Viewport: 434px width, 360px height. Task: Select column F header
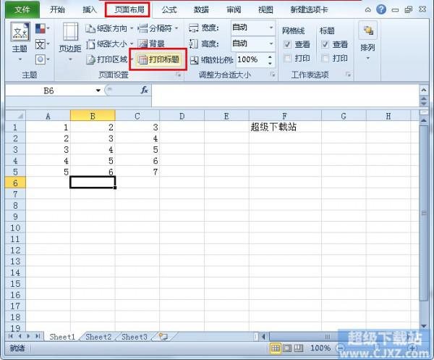coord(285,116)
